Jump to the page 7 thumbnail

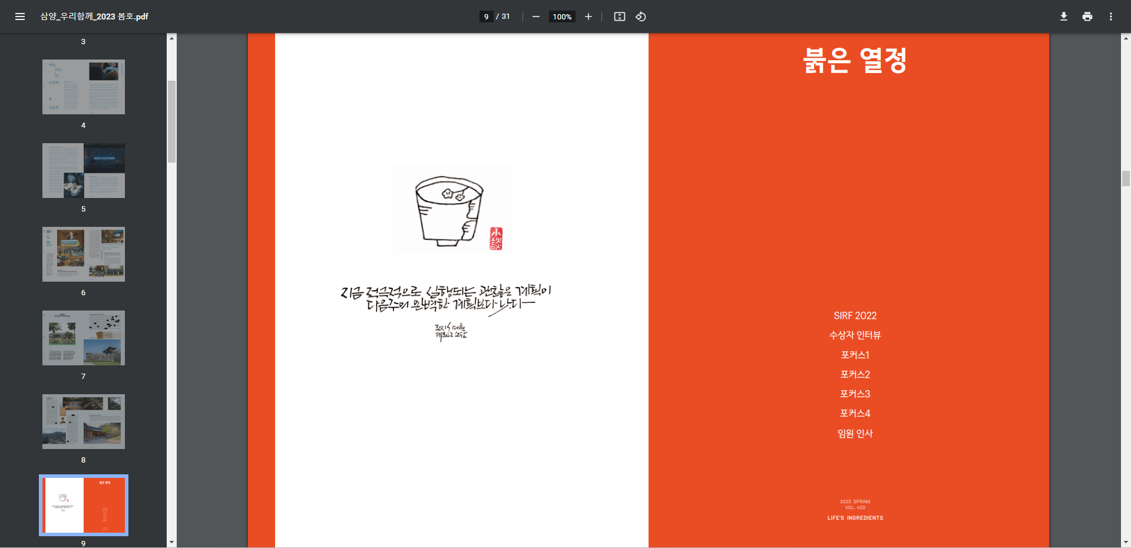(84, 338)
